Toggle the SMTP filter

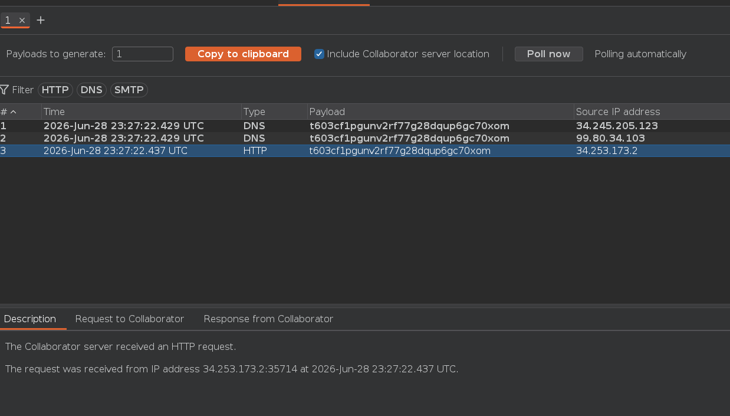click(x=129, y=90)
